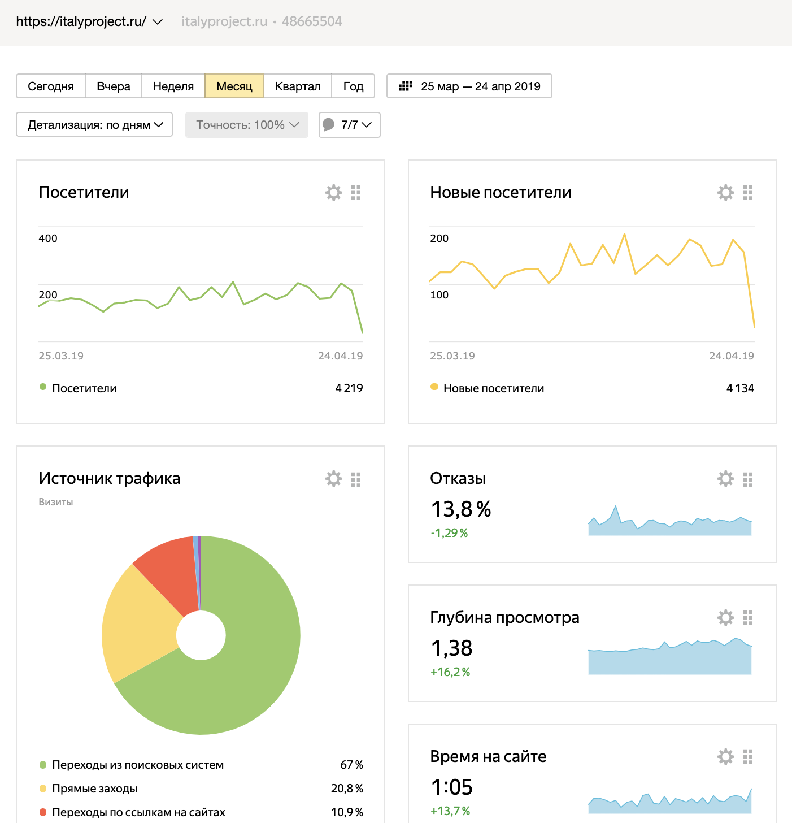Toggle Прямые заходы legend marker

pos(43,789)
